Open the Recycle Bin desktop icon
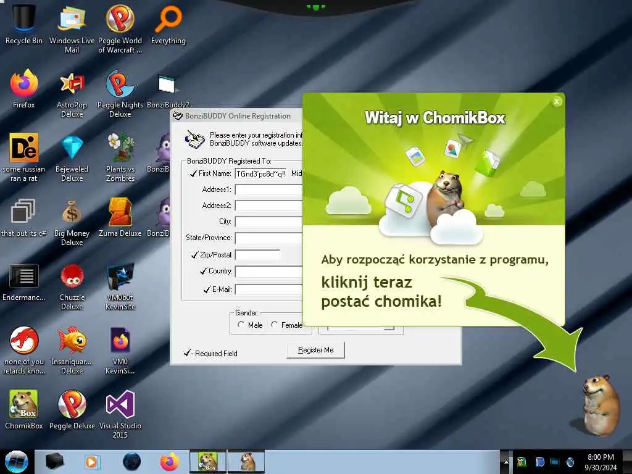Viewport: 632px width, 474px height. pyautogui.click(x=24, y=23)
